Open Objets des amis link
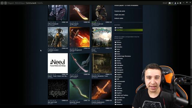Viewport: 192px width, 108px height. pyautogui.click(x=119, y=15)
